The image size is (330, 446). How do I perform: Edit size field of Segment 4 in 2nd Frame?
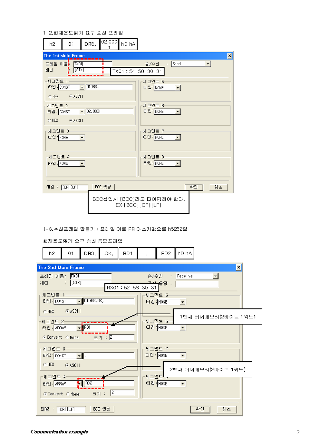pyautogui.click(x=122, y=393)
